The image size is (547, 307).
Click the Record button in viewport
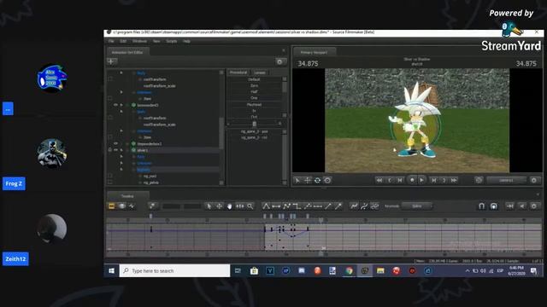point(412,180)
